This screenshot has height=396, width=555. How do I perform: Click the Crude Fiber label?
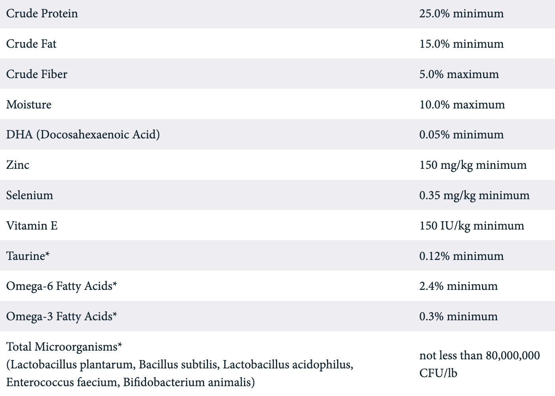[37, 74]
